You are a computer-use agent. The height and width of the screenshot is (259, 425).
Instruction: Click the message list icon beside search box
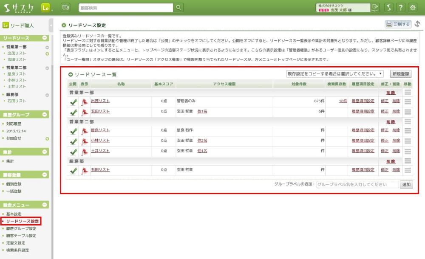coord(65,7)
